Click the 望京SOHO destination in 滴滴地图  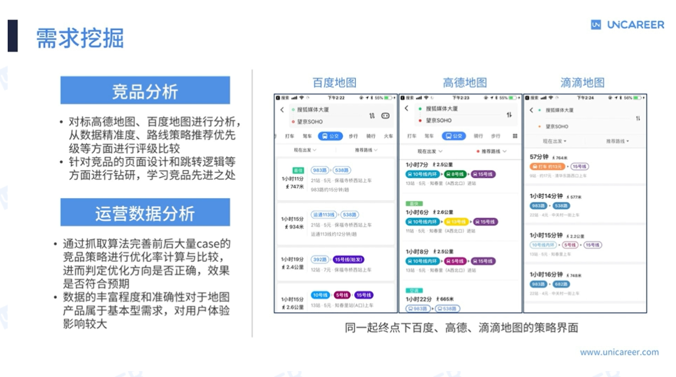tap(556, 126)
